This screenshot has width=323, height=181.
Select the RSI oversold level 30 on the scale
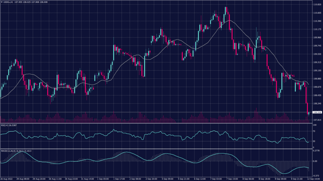click(314, 141)
